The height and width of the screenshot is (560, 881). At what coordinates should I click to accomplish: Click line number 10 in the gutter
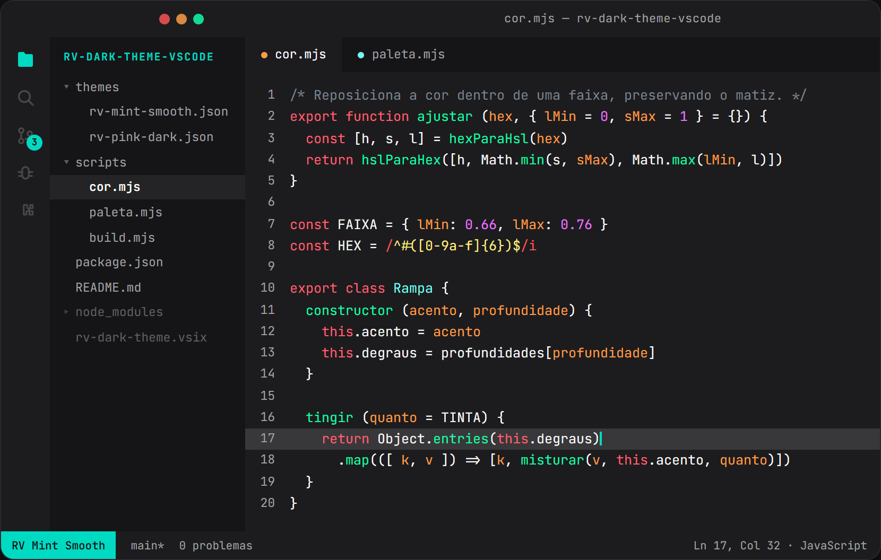267,287
